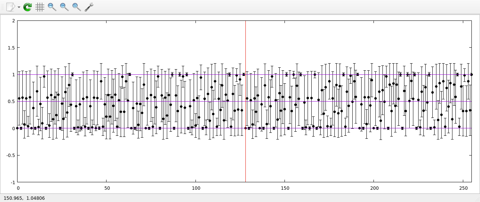Viewport: 480px width, 202px height.
Task: Click the export/copy plot icon
Action: pos(10,7)
